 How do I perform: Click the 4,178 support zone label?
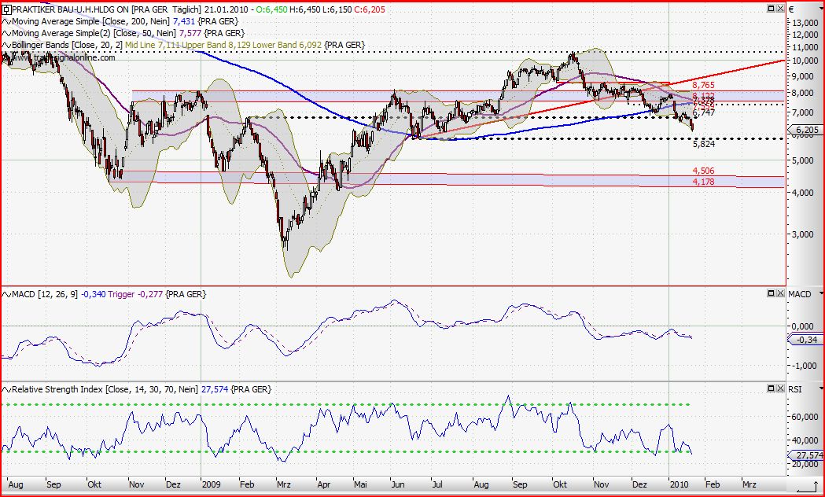pyautogui.click(x=703, y=182)
